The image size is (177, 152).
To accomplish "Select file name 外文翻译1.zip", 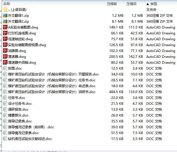I will pos(18,16).
